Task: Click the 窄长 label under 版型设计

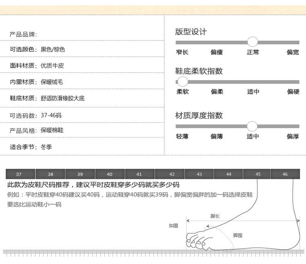Action: (182, 52)
